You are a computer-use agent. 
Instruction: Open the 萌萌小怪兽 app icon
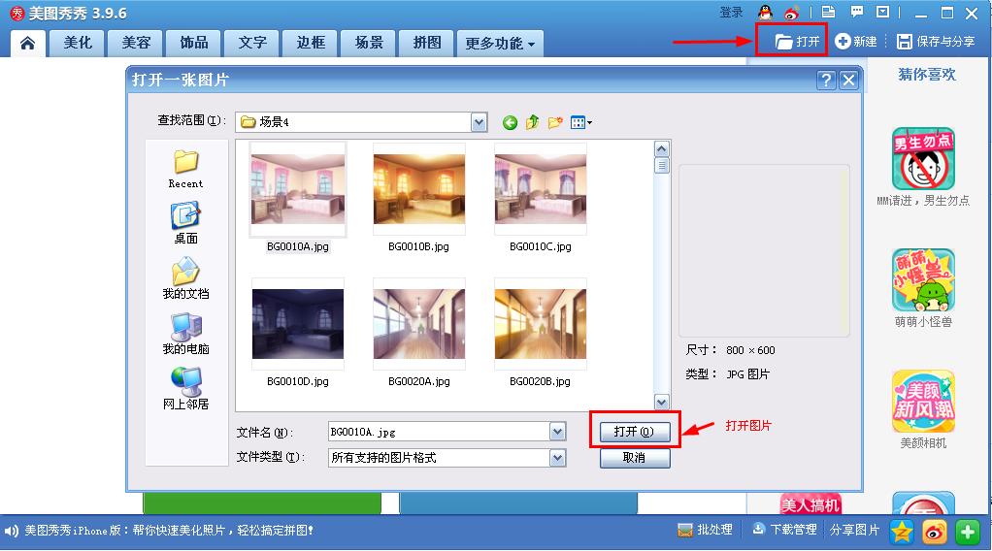[923, 280]
